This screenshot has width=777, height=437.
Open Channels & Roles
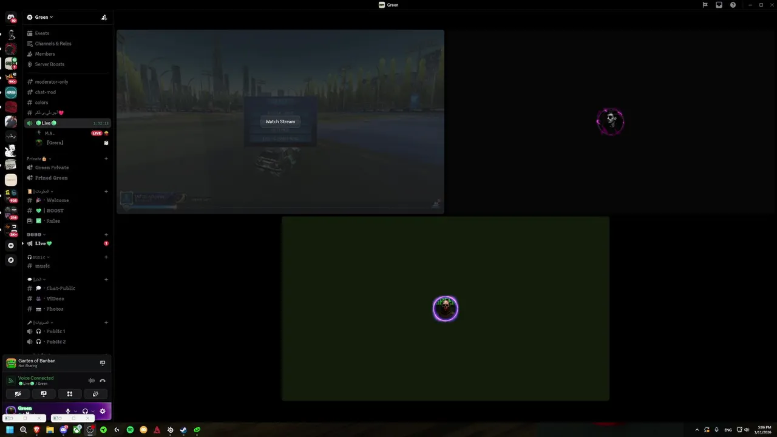pos(67,44)
